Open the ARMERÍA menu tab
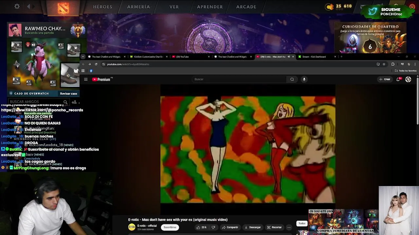This screenshot has height=235, width=419. pos(138,7)
